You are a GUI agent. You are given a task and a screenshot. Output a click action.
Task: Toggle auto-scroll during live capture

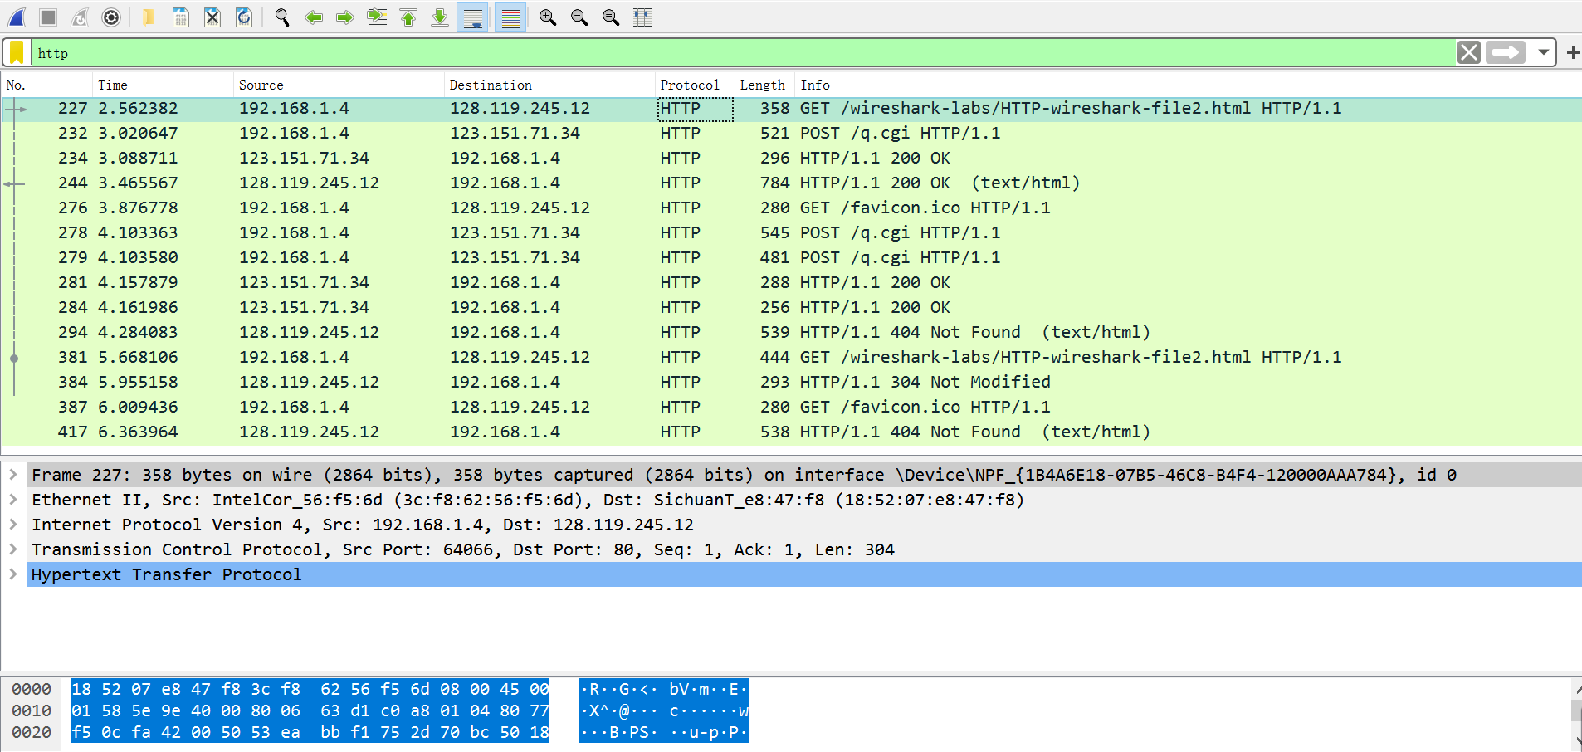pyautogui.click(x=471, y=17)
